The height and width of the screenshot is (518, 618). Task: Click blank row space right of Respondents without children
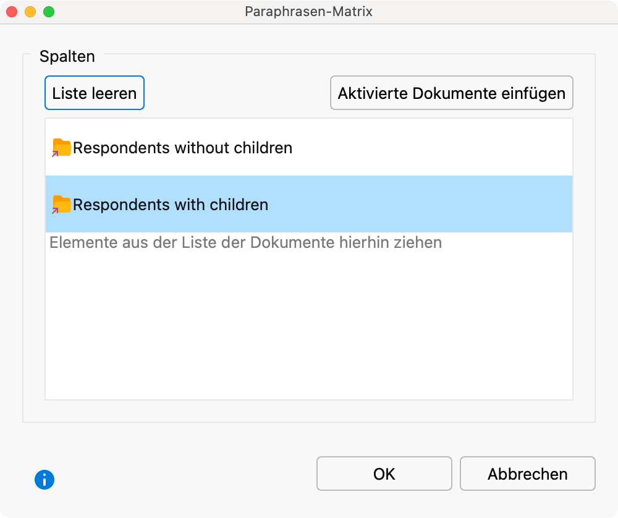click(x=433, y=148)
